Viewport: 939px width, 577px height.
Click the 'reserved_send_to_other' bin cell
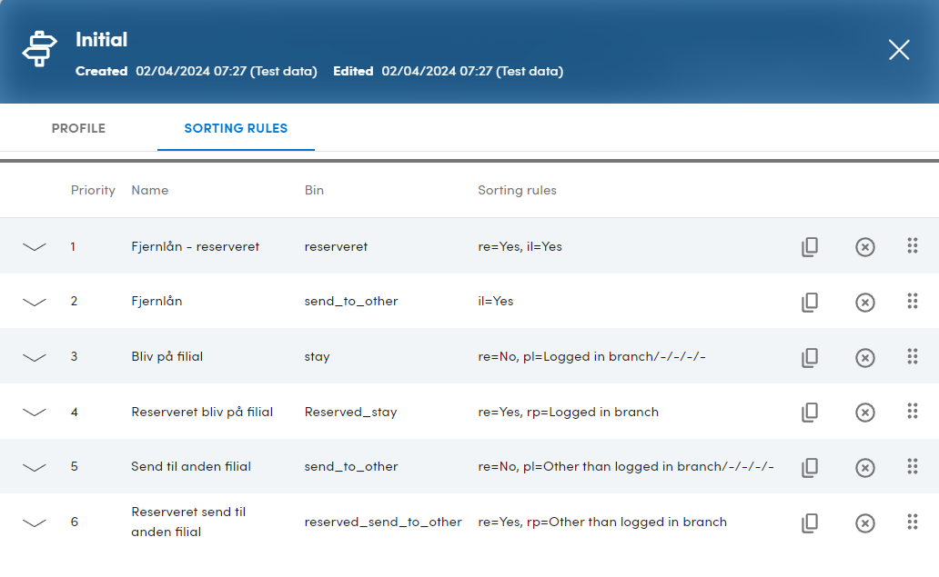point(383,522)
